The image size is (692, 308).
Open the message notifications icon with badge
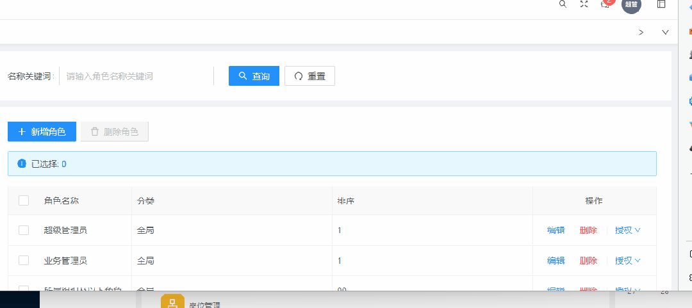tap(605, 4)
